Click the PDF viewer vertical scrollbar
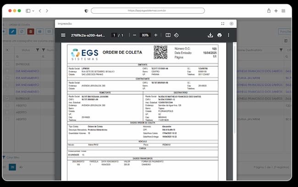Screen dimensions: 298x187 coord(235,88)
